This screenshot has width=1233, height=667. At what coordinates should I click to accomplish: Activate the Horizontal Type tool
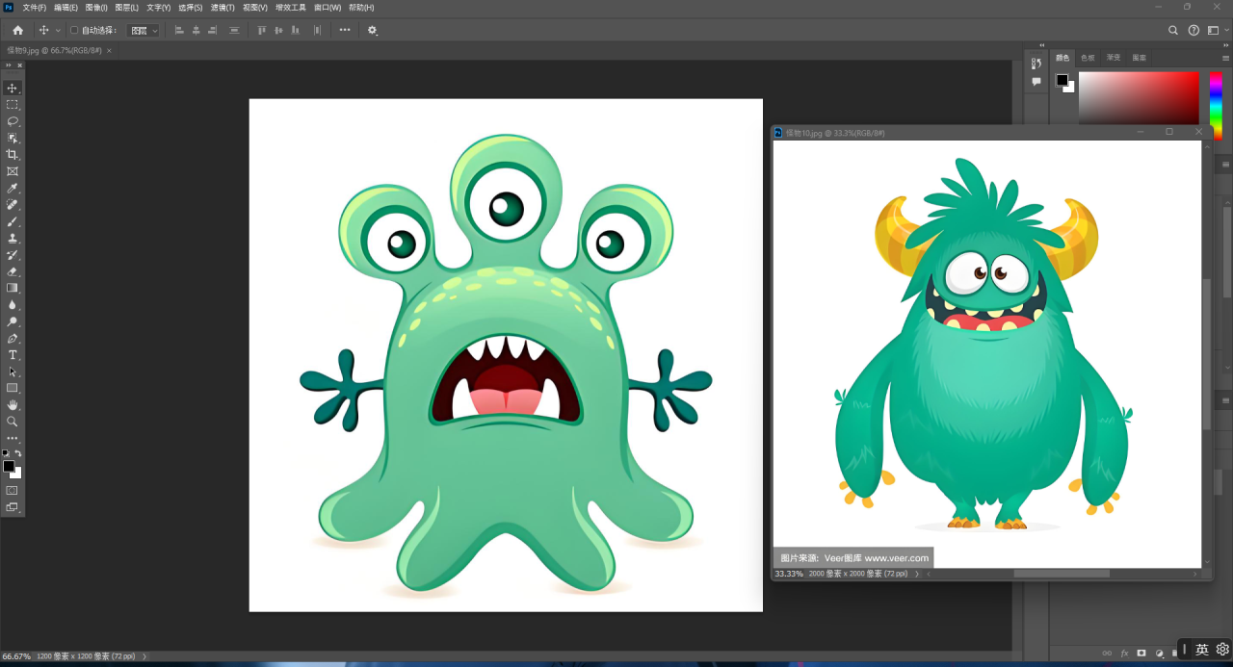click(13, 355)
